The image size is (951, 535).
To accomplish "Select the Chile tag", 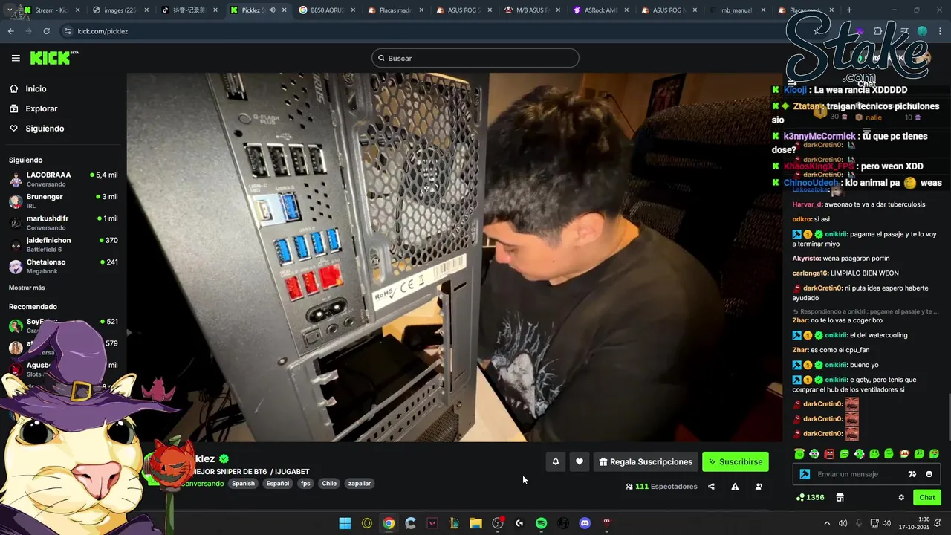I will pyautogui.click(x=329, y=483).
